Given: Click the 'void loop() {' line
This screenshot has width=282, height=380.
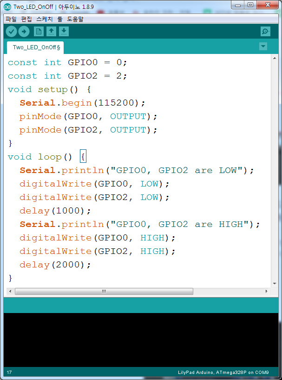Looking at the screenshot, I should coord(47,157).
